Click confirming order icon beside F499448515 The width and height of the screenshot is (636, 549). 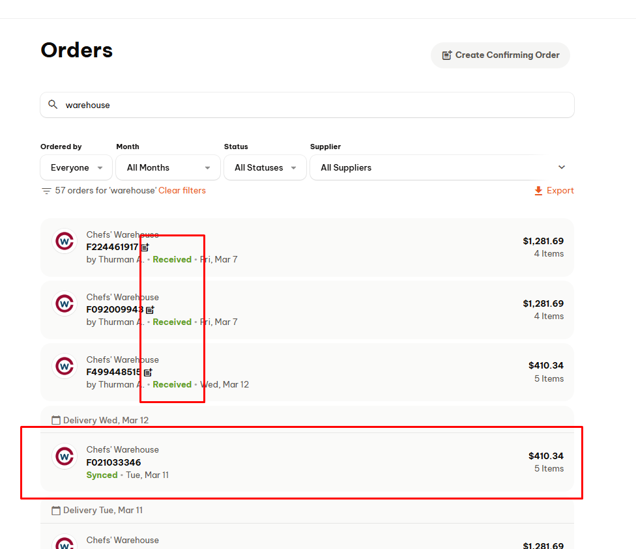(x=148, y=373)
